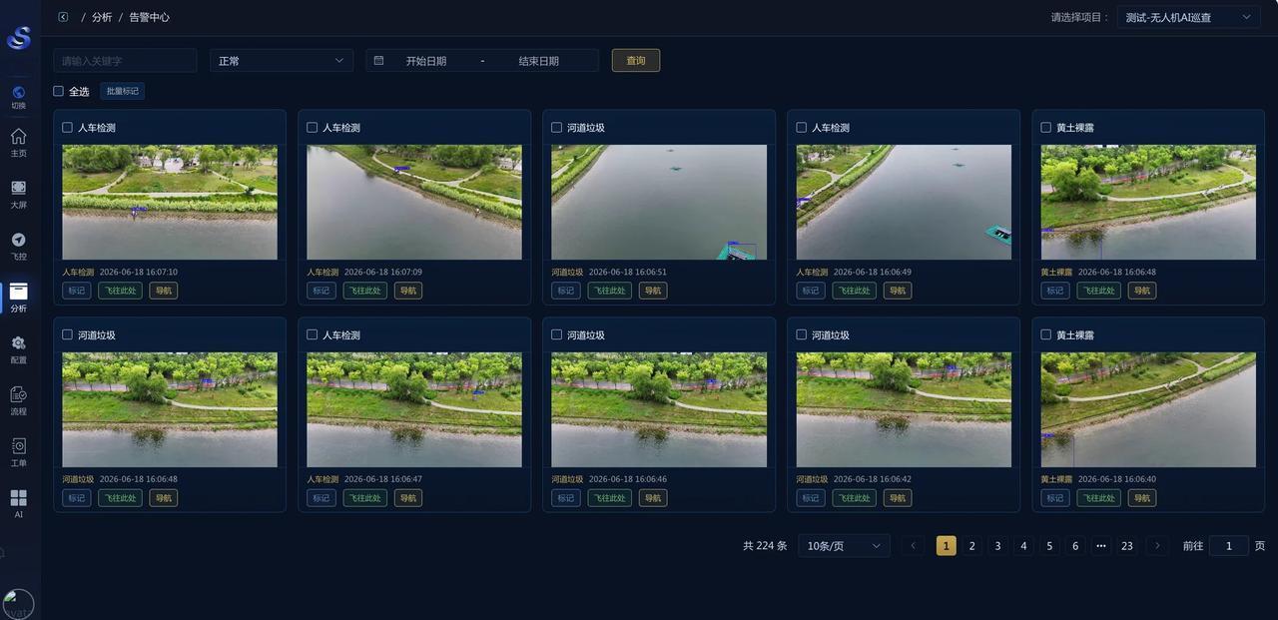Go to previous page arrow
The width and height of the screenshot is (1278, 620).
click(x=912, y=546)
